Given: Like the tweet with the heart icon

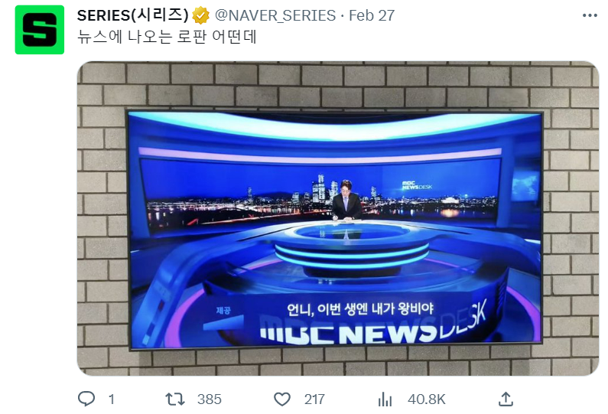Looking at the screenshot, I should tap(282, 399).
